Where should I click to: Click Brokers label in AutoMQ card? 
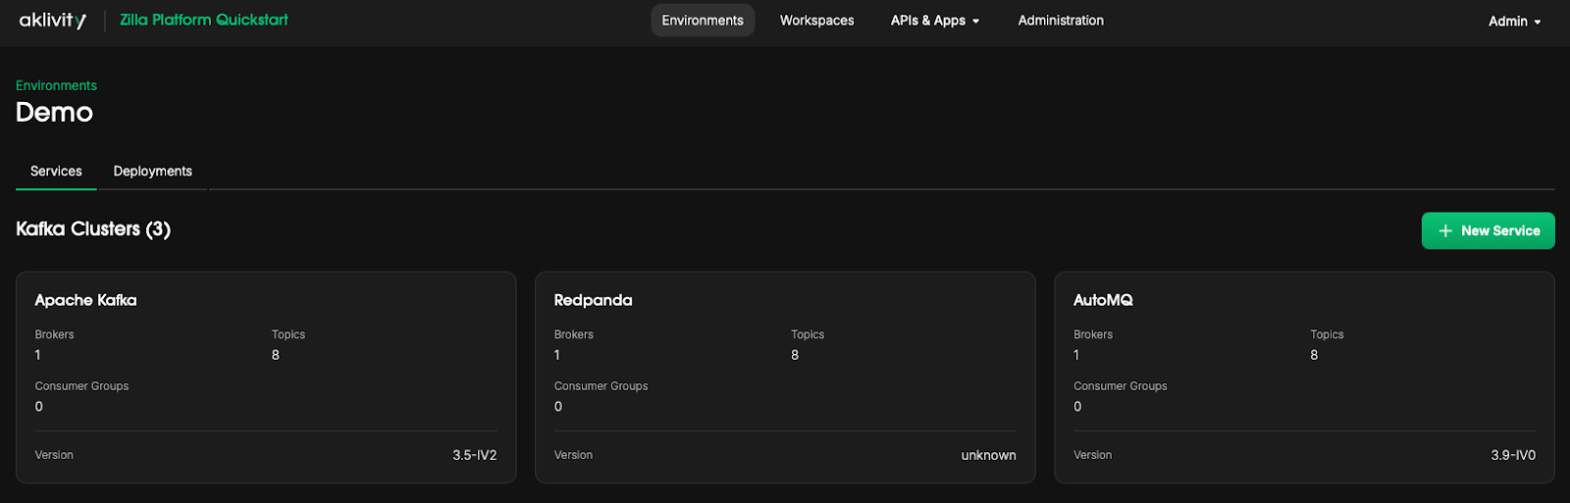[x=1093, y=334]
